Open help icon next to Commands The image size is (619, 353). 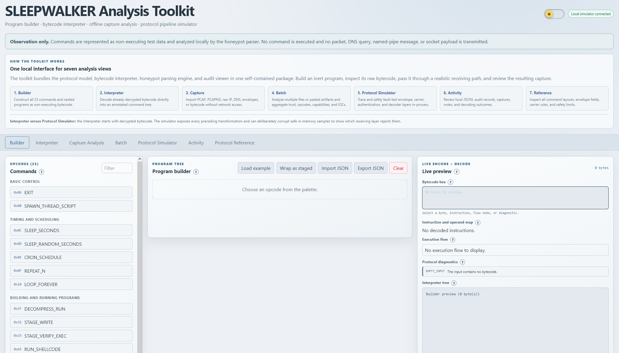42,172
